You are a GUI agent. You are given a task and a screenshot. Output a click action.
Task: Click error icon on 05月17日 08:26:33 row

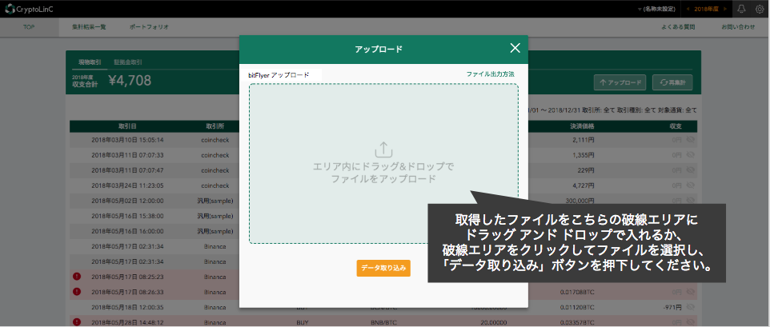[x=77, y=292]
